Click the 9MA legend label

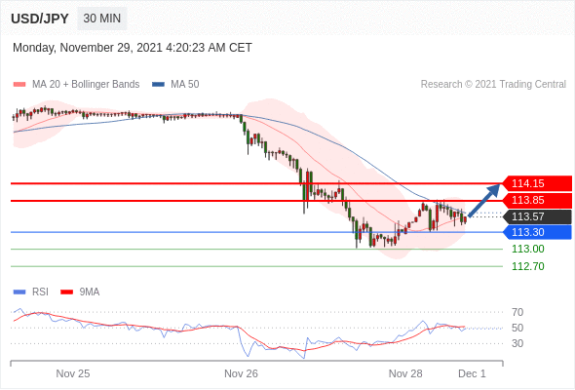click(90, 292)
